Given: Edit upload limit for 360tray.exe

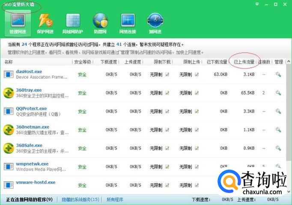Looking at the screenshot, I should tap(197, 93).
